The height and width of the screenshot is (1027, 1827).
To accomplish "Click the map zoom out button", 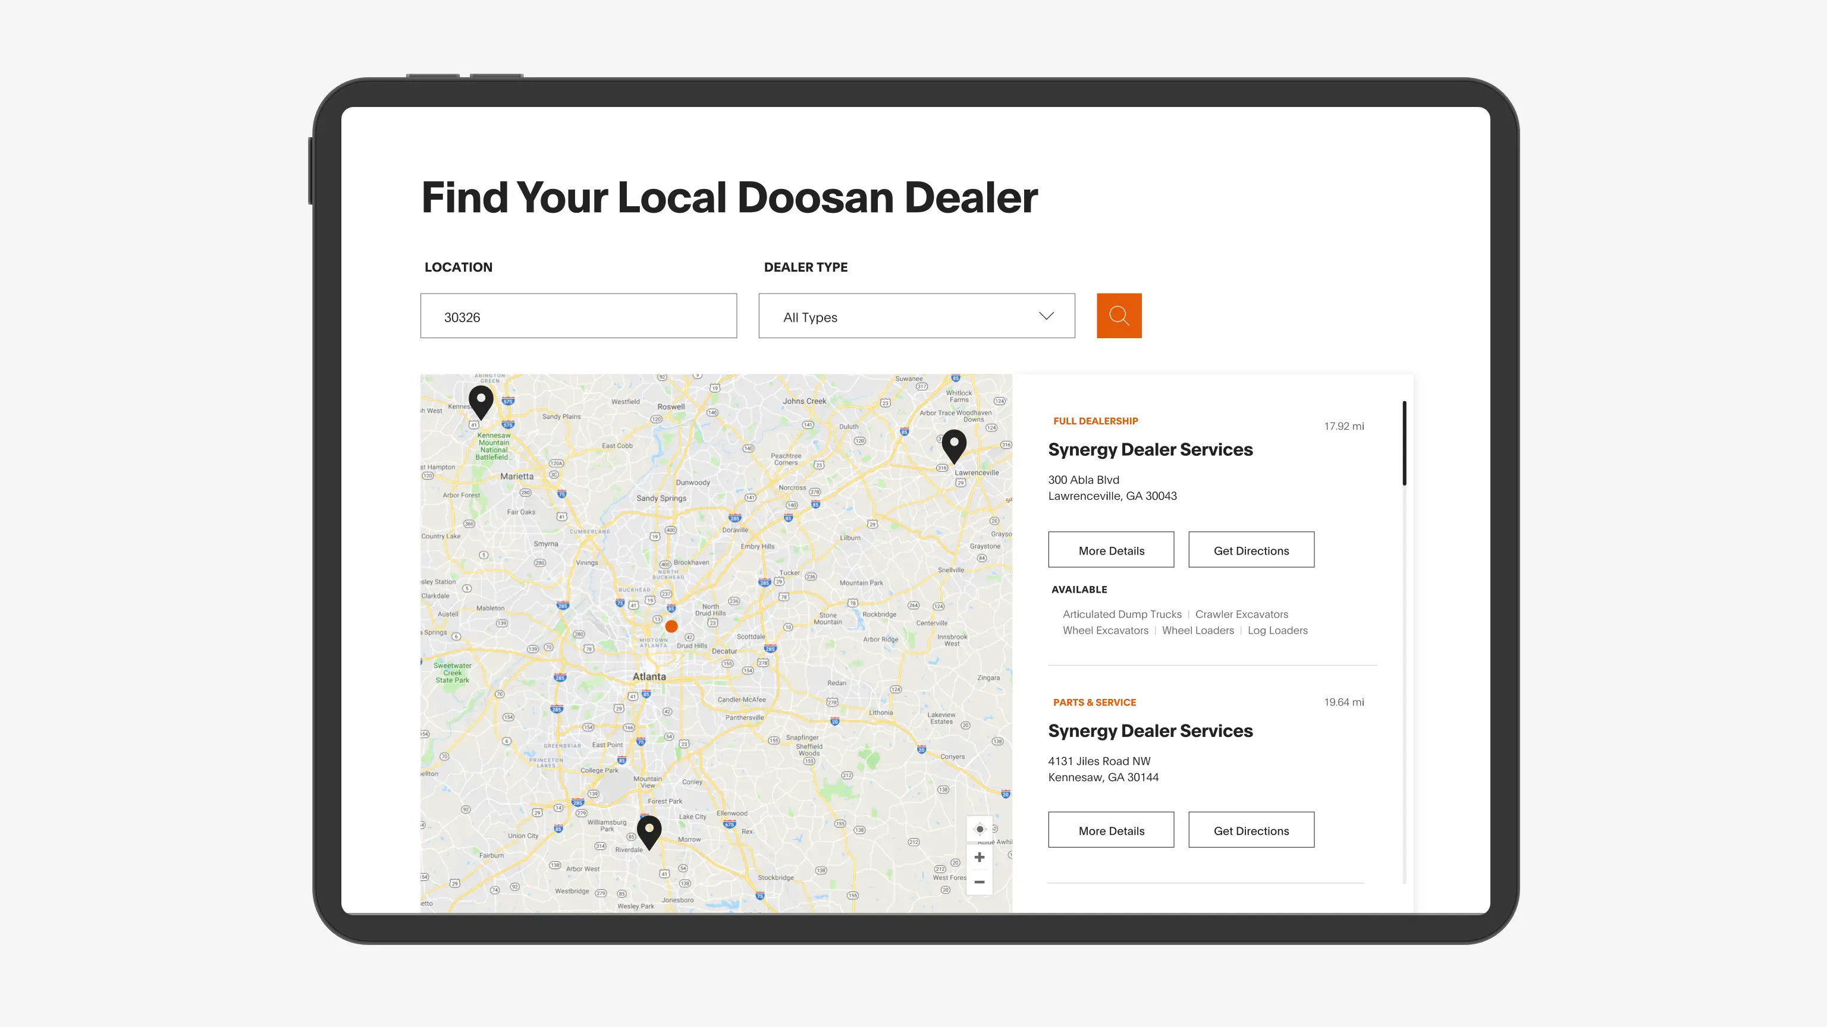I will click(979, 881).
